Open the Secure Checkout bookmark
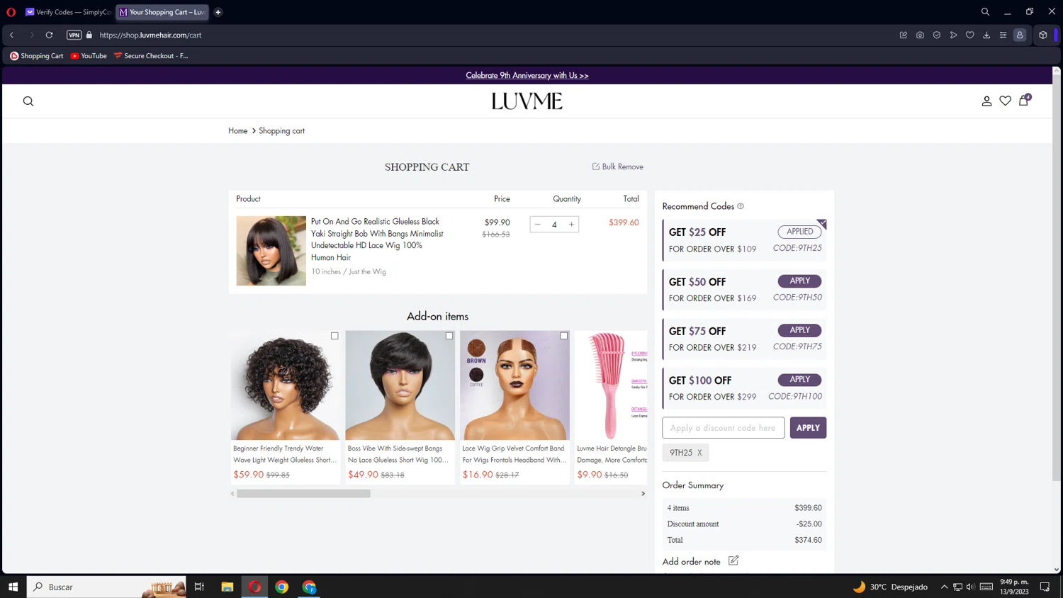 [151, 56]
